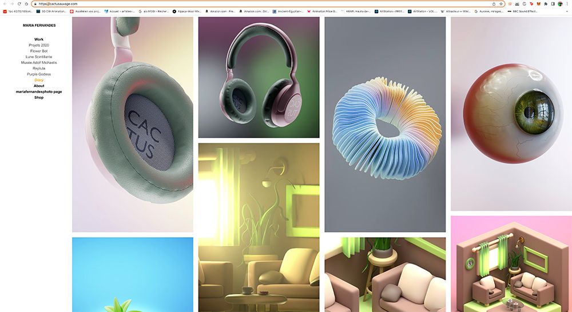572x312 pixels.
Task: Open the MetaMask fox extension
Action: [x=538, y=3]
